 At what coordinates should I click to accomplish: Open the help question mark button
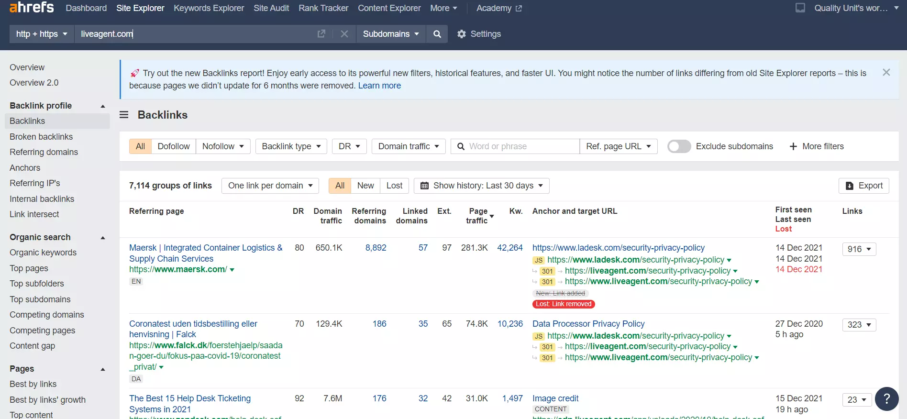click(x=886, y=398)
